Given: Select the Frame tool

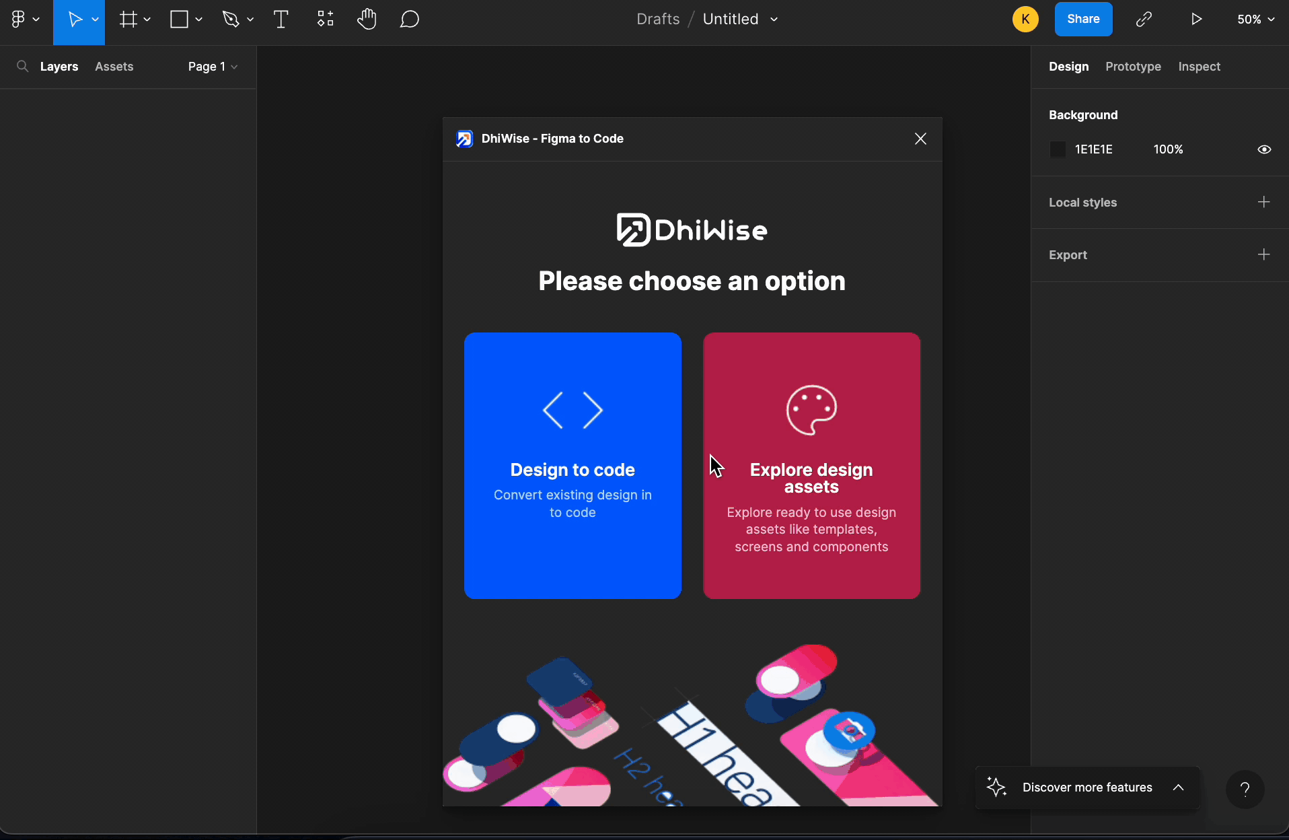Looking at the screenshot, I should coord(128,20).
